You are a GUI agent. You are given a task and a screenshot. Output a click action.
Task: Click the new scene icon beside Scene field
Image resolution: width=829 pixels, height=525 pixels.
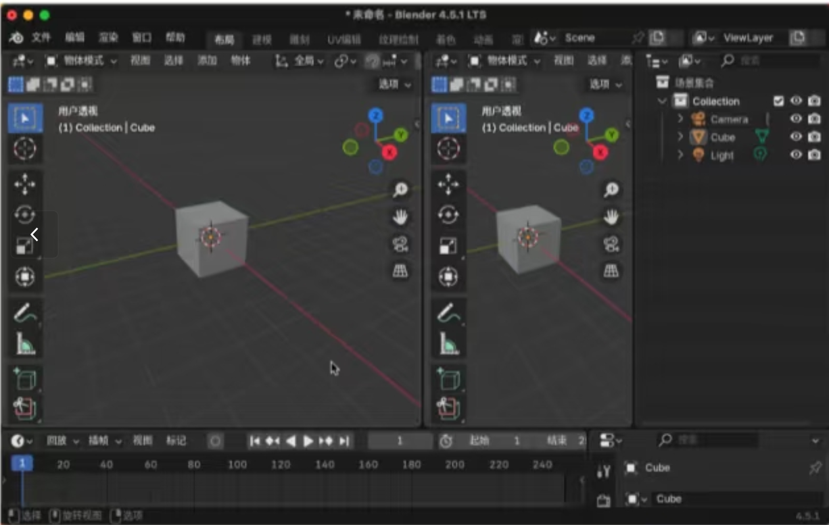[657, 38]
